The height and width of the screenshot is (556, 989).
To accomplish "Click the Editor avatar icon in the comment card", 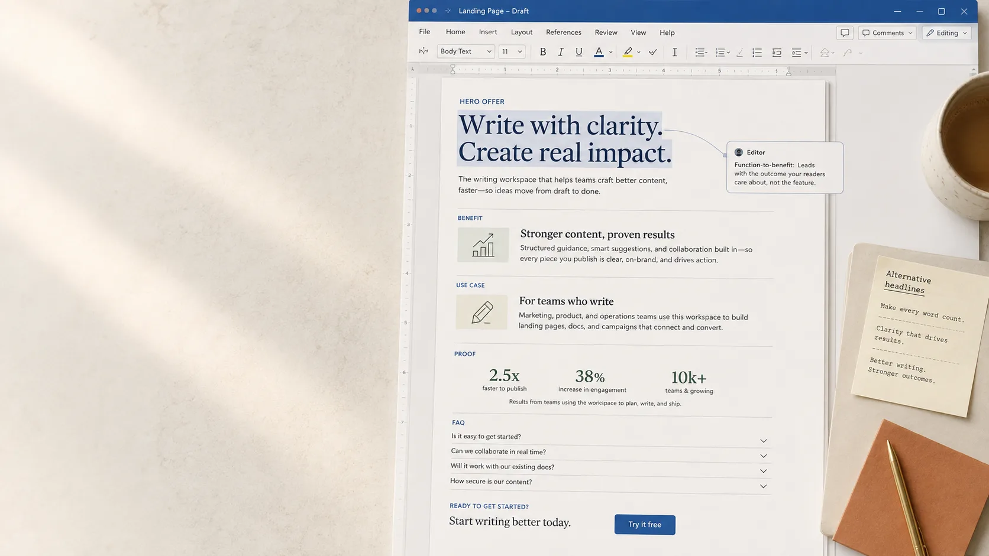I will 738,152.
